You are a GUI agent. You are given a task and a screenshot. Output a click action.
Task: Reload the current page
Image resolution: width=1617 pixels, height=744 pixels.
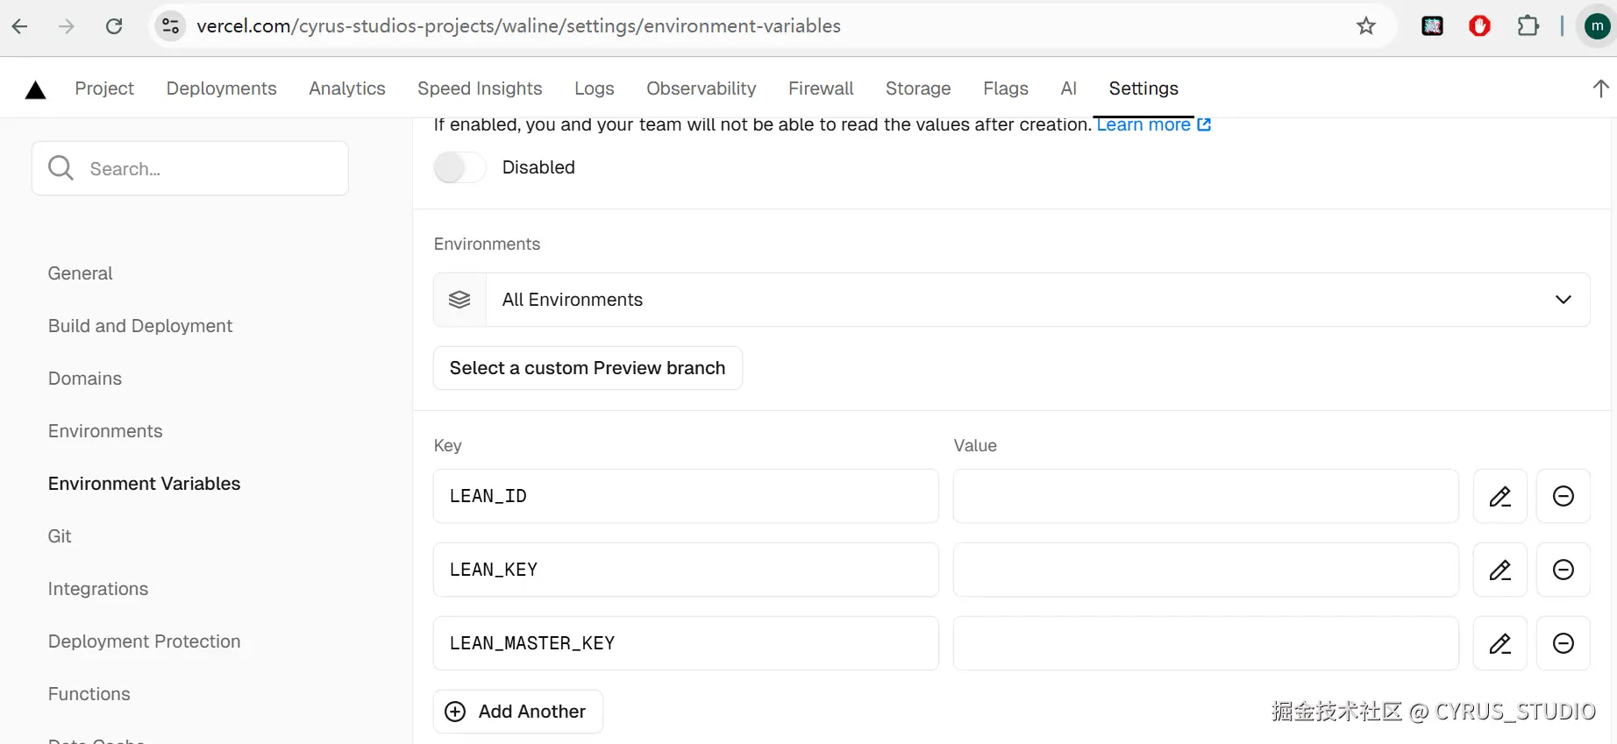[x=114, y=26]
